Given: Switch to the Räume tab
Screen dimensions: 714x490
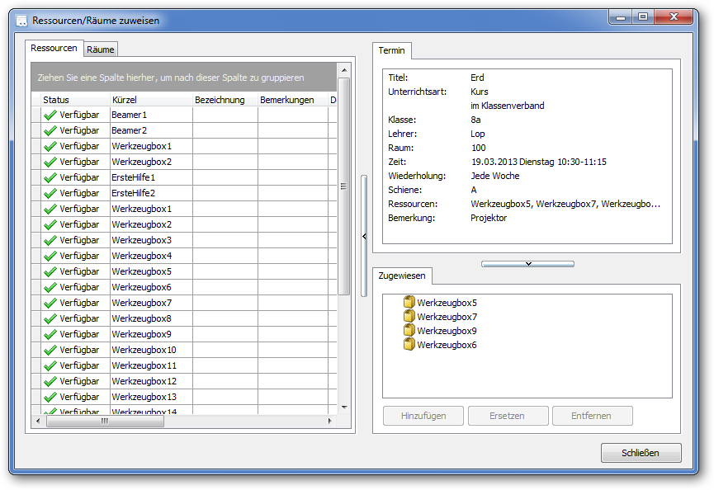Looking at the screenshot, I should click(x=101, y=49).
